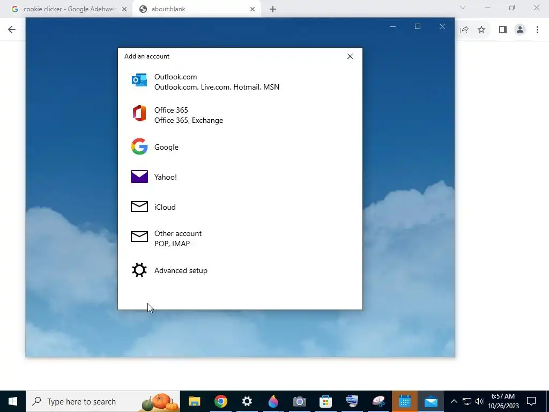This screenshot has width=549, height=412.
Task: Click the taskbar search box
Action: (x=103, y=401)
